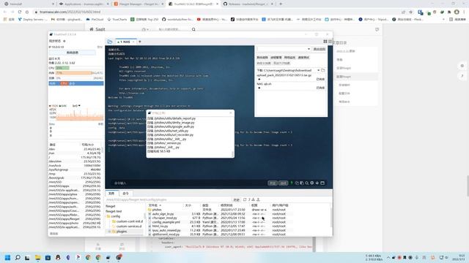Click the history clock icon in terminal toolbar
The height and width of the screenshot is (263, 469).
(297, 183)
